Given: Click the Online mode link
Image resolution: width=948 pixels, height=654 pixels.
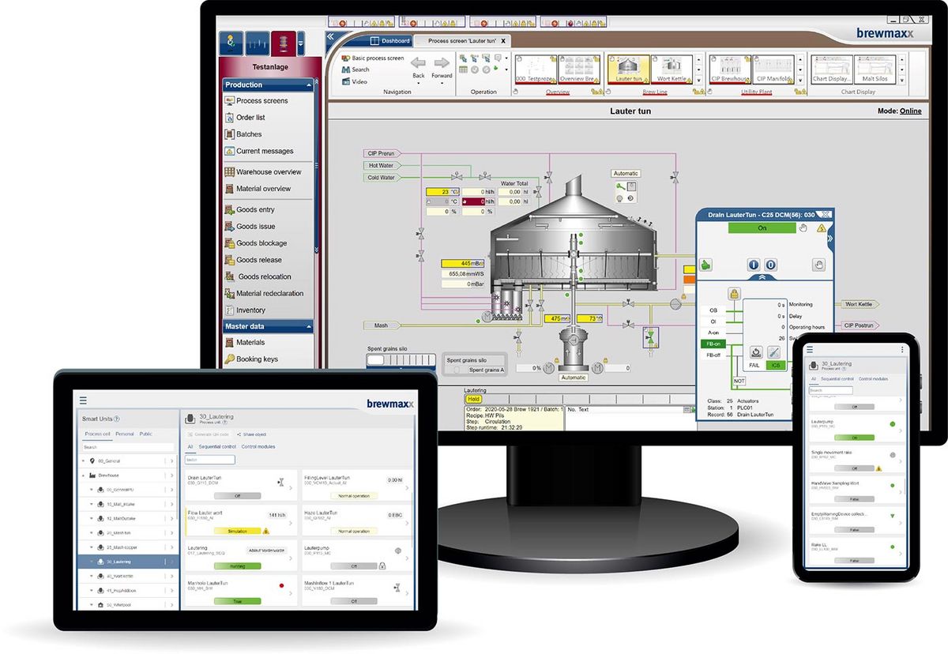Looking at the screenshot, I should pos(910,111).
